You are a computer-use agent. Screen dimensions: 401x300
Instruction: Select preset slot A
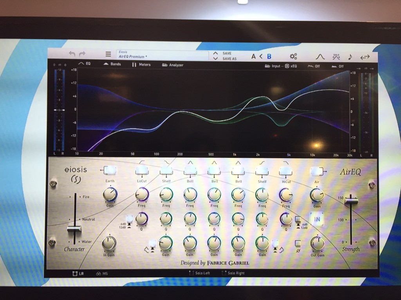click(x=253, y=56)
